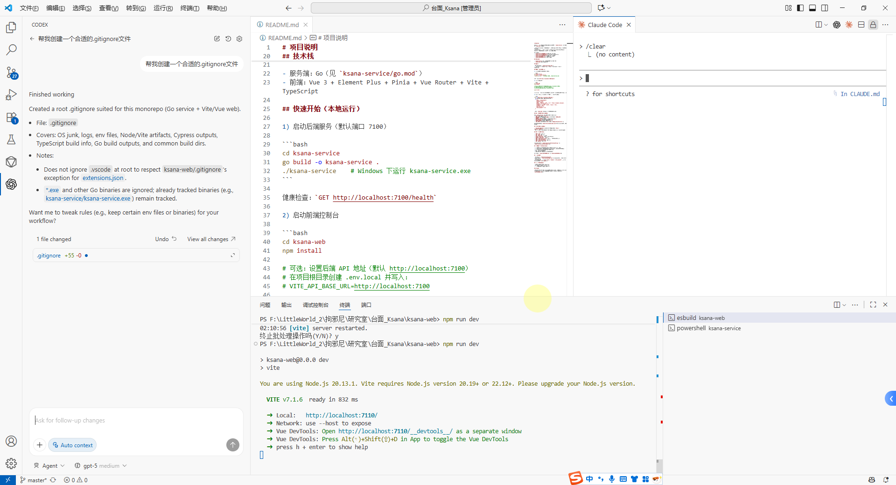Open more actions for README.md editor group

[562, 25]
